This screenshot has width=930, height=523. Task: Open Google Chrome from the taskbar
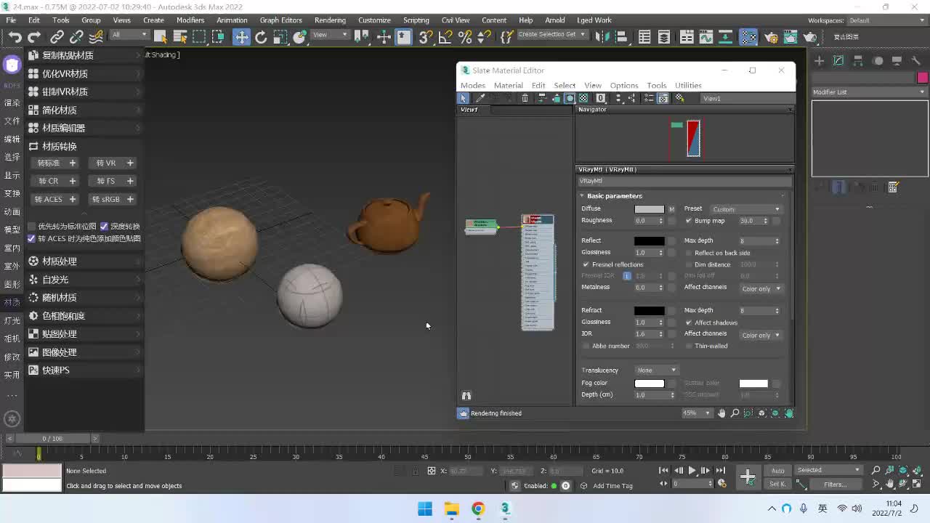click(478, 508)
